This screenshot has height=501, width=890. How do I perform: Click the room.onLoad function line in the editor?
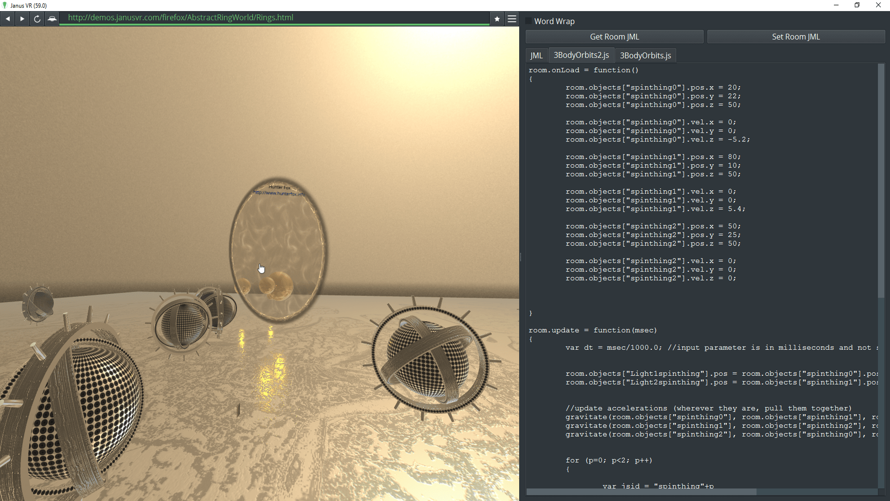click(x=584, y=70)
